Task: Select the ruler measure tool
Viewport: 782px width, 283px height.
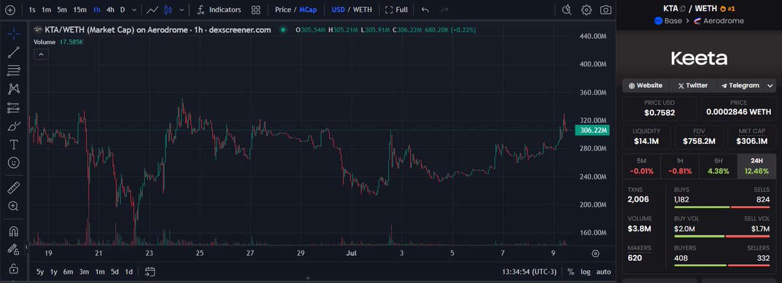Action: point(14,187)
